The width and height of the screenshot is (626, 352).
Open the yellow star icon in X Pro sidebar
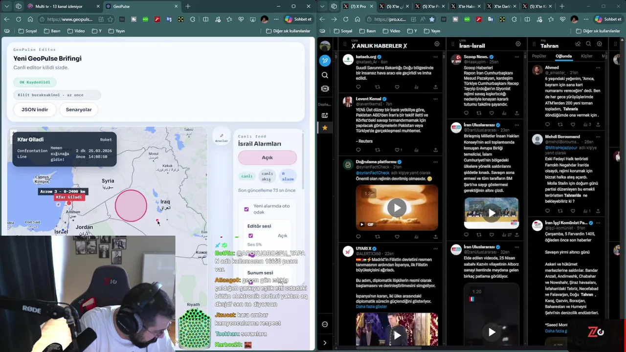pyautogui.click(x=325, y=128)
